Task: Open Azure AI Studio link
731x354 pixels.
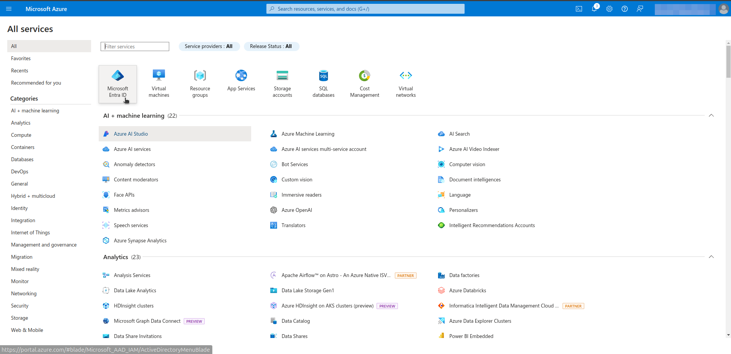Action: [x=131, y=134]
